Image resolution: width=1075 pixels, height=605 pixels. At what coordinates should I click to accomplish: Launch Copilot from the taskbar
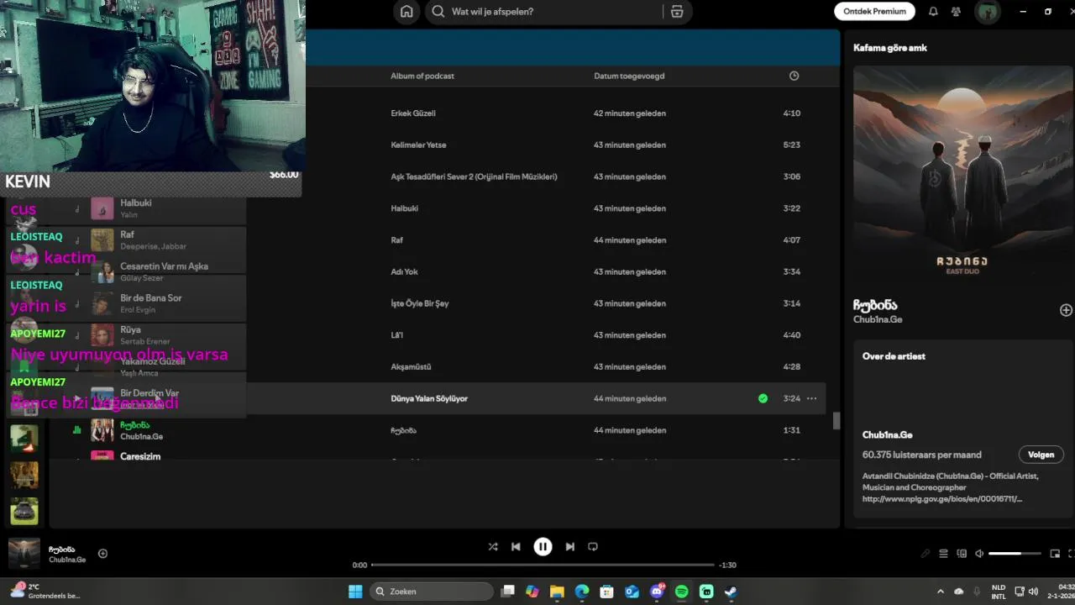(532, 592)
